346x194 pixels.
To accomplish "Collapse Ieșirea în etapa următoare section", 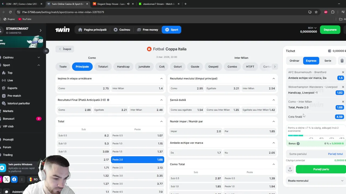I will [161, 79].
